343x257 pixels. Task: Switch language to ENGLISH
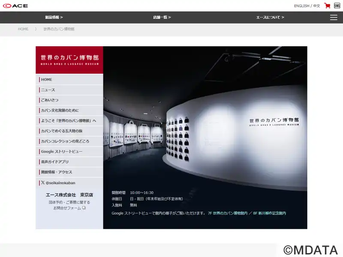[301, 6]
